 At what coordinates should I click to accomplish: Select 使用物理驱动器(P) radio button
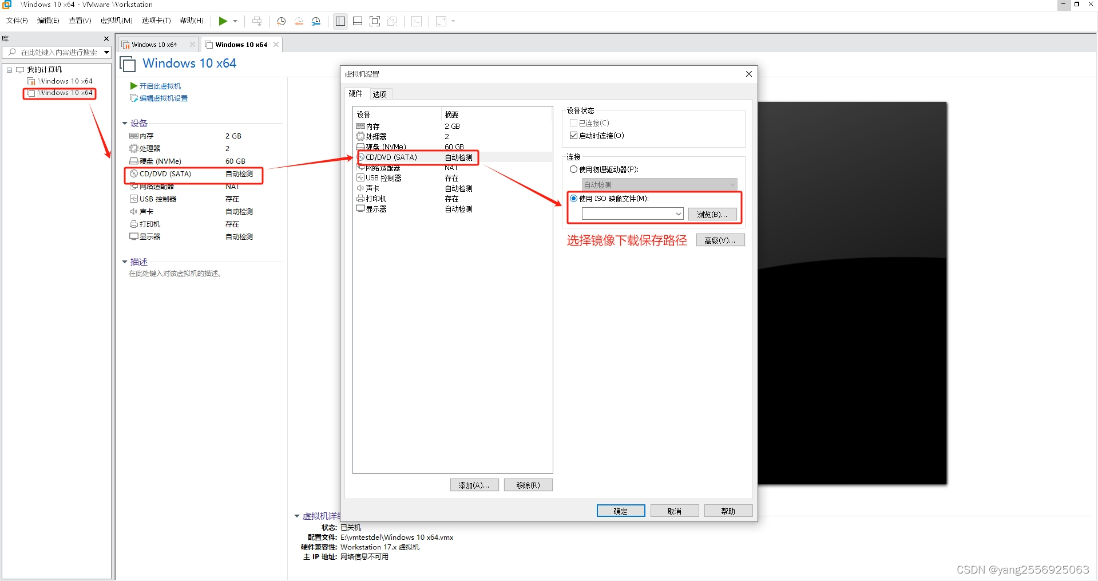[573, 169]
